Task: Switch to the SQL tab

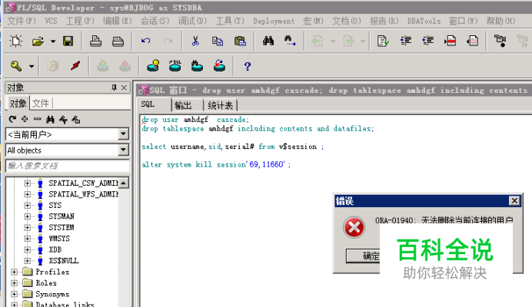Action: [x=148, y=104]
